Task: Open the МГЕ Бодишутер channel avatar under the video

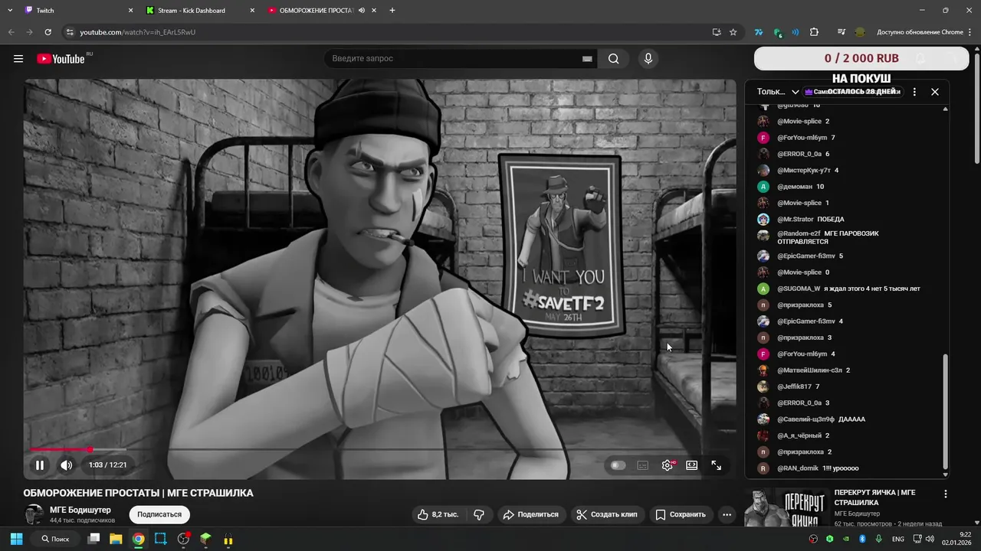Action: click(x=34, y=514)
